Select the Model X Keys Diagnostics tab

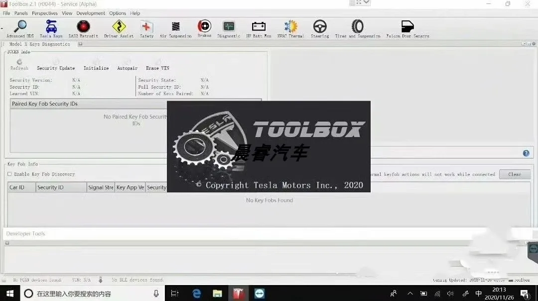[x=39, y=44]
